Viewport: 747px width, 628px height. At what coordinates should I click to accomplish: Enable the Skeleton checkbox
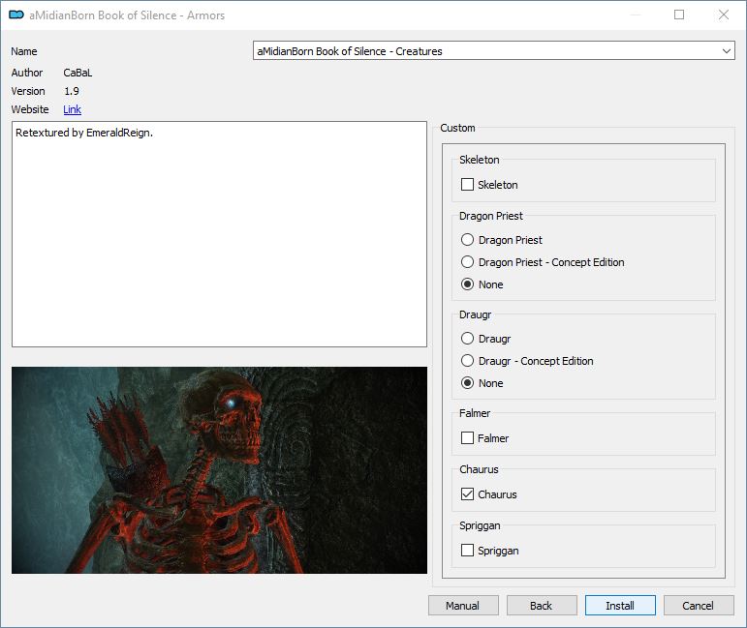pos(467,184)
